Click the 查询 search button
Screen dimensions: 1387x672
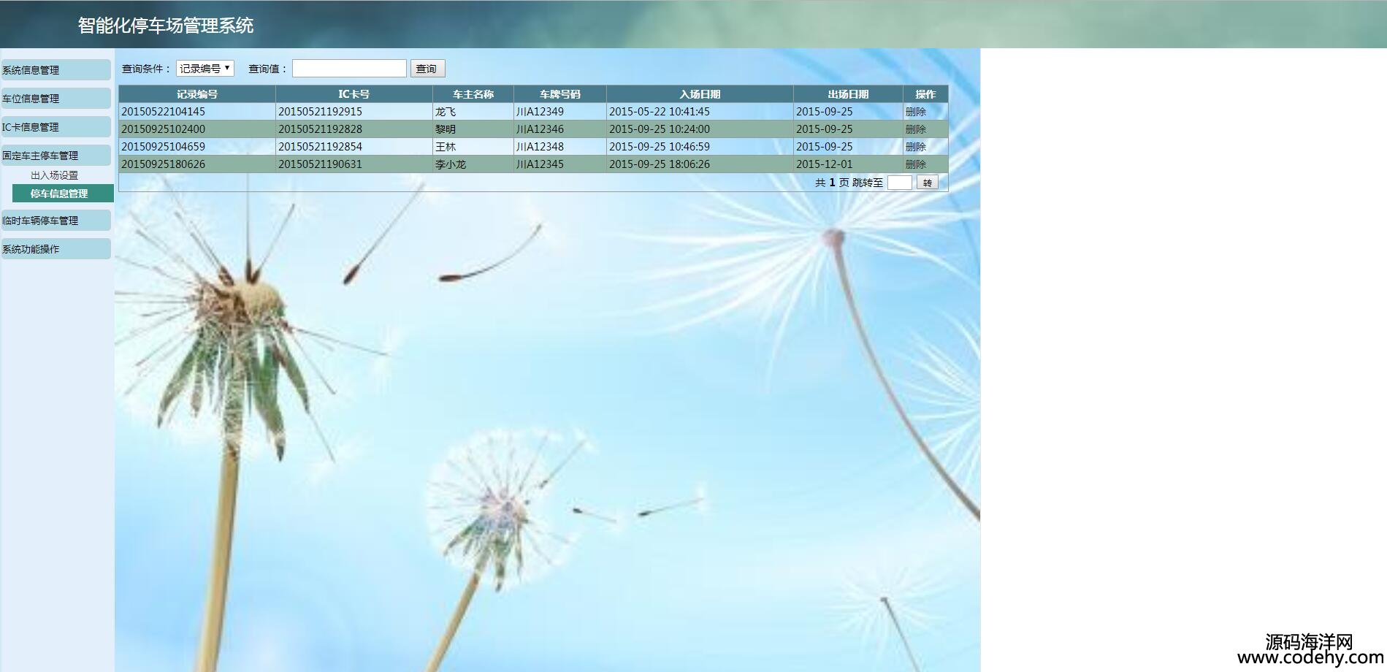[x=427, y=69]
